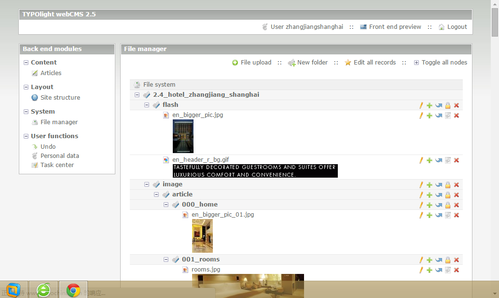Collapse the article folder node
The height and width of the screenshot is (298, 499).
pyautogui.click(x=156, y=194)
